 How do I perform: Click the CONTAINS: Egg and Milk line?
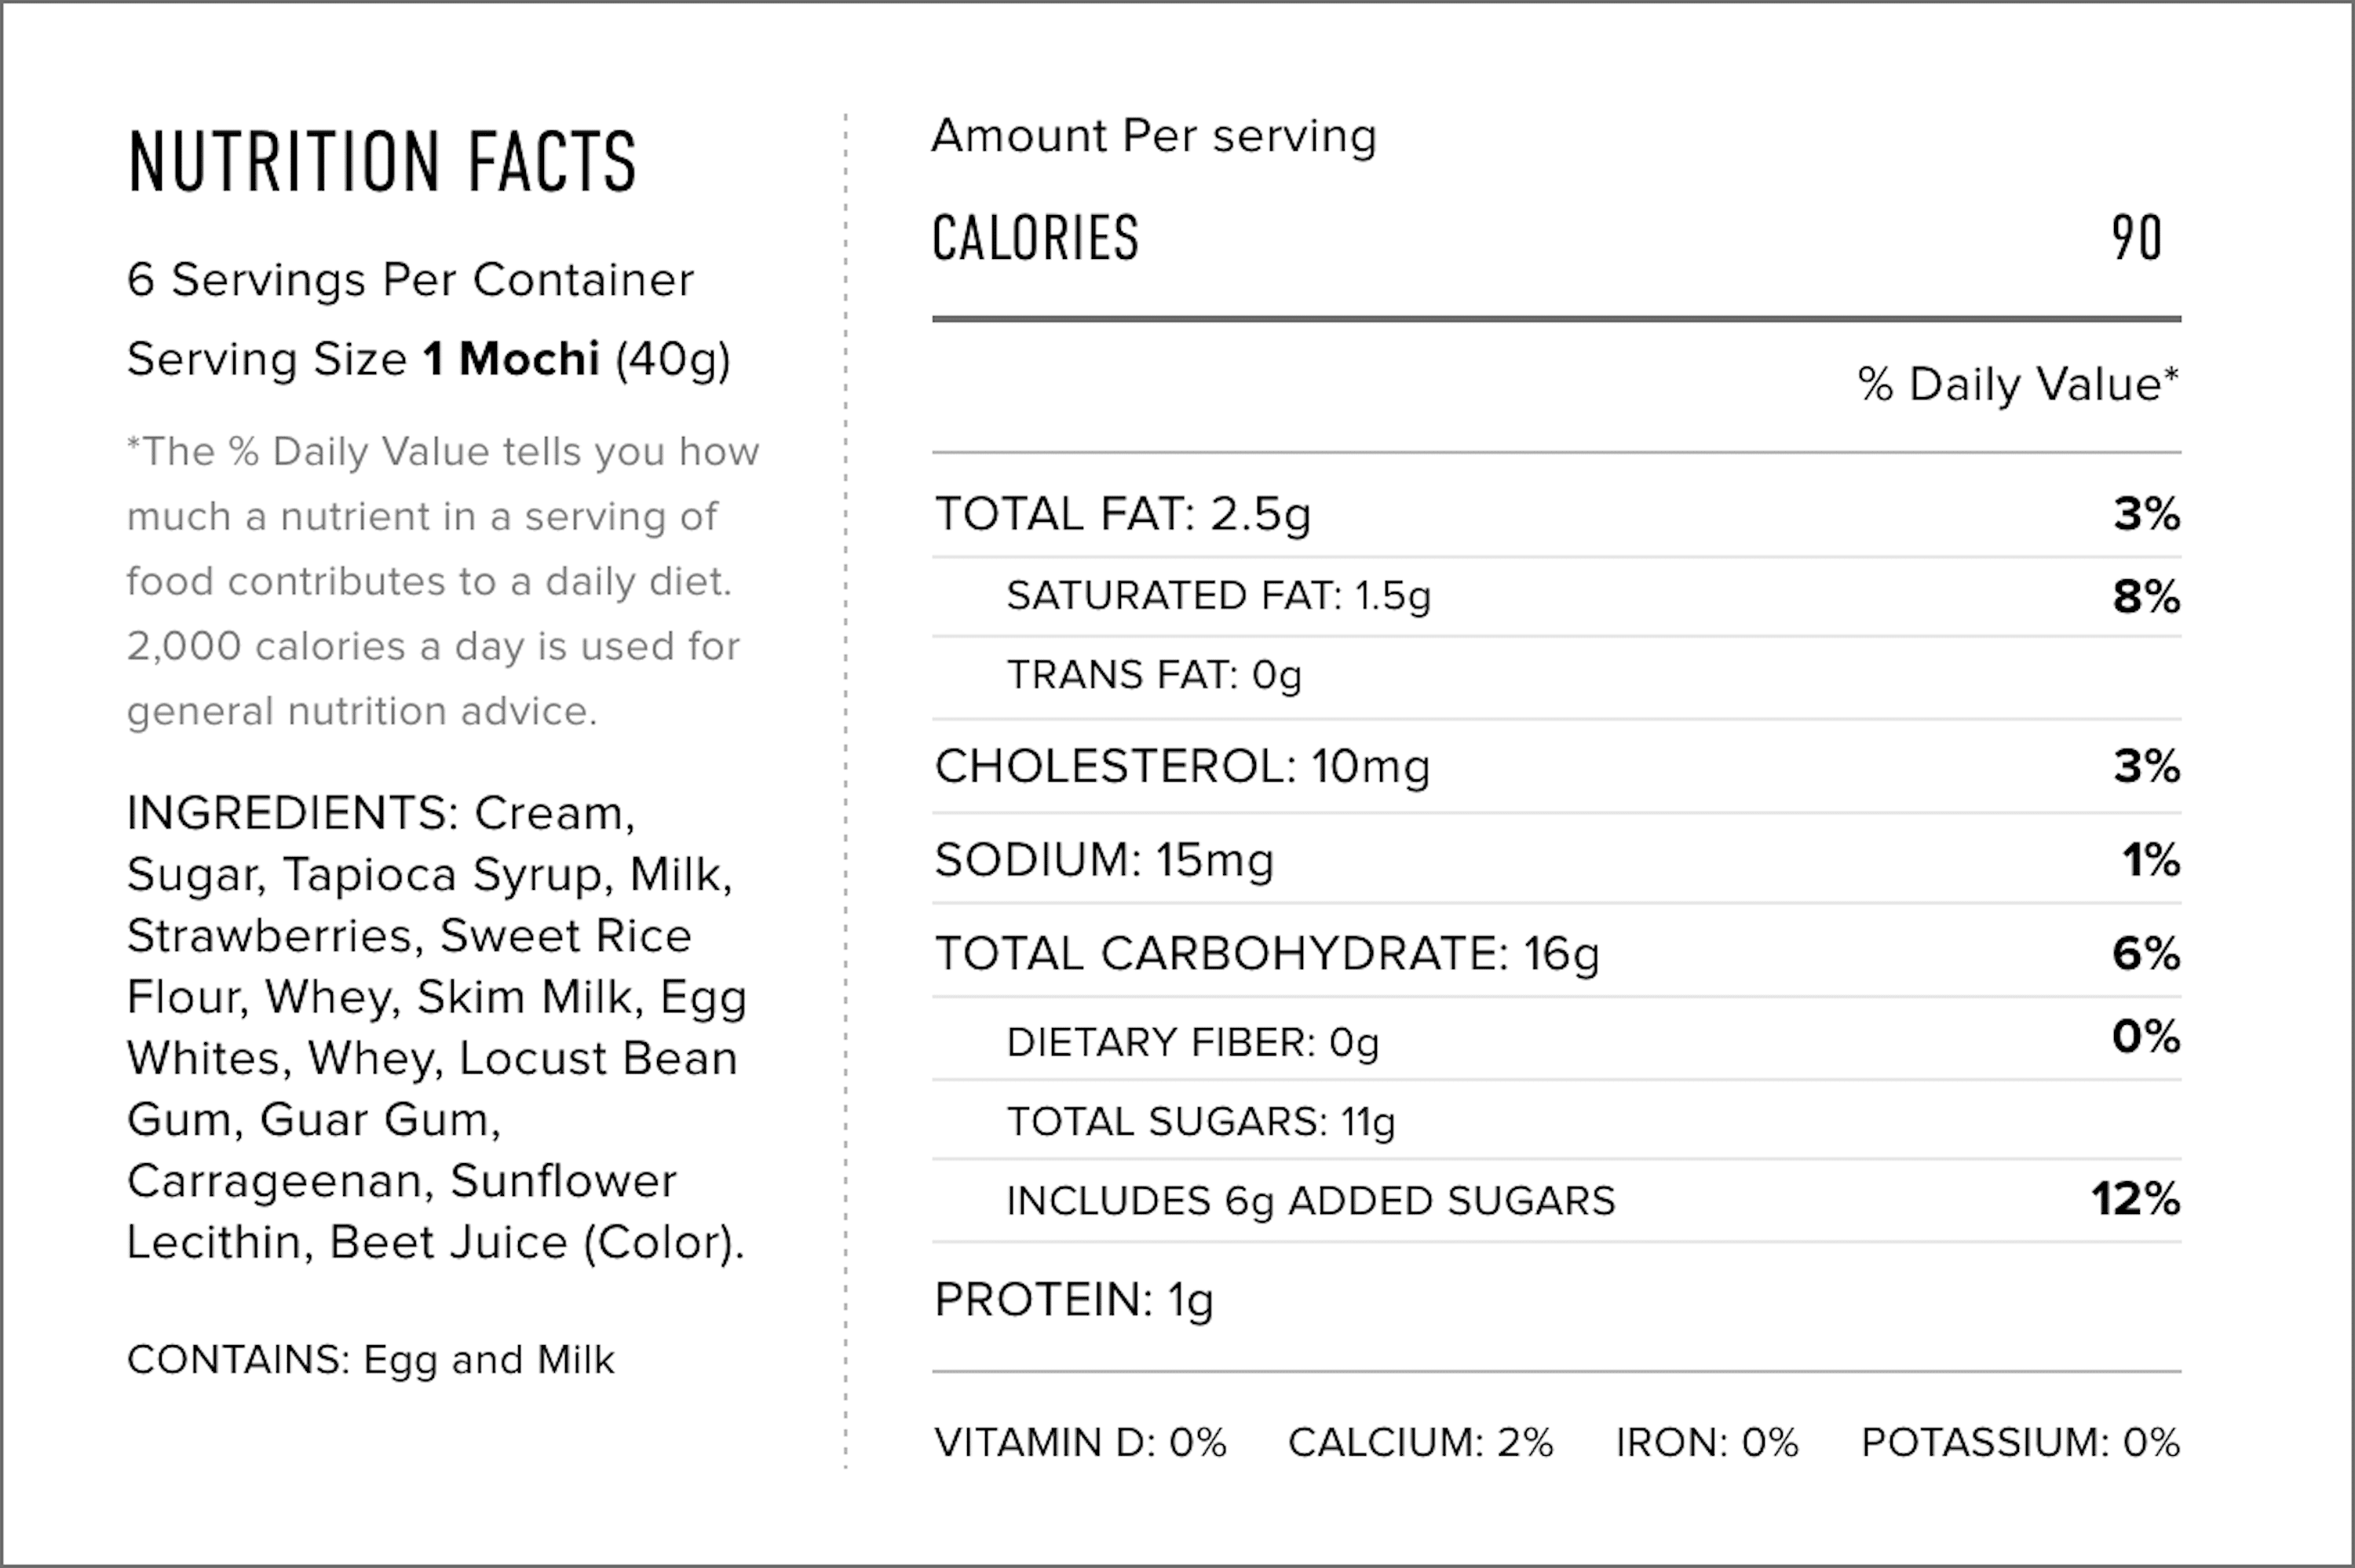click(370, 1360)
